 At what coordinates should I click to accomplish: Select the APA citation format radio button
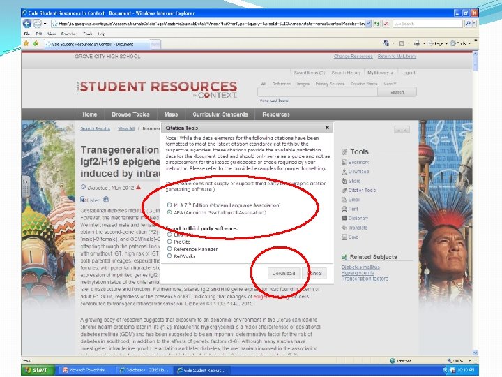169,212
